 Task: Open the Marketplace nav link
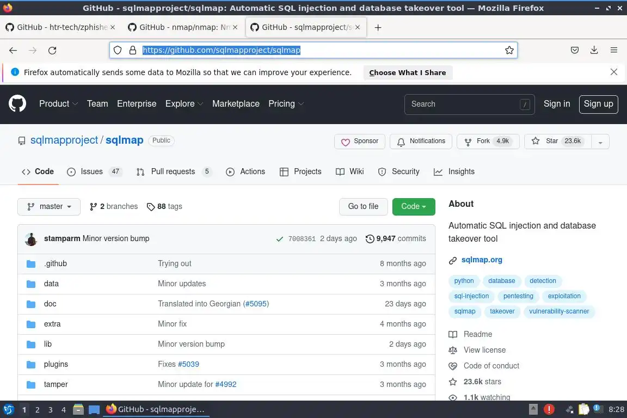pyautogui.click(x=236, y=103)
